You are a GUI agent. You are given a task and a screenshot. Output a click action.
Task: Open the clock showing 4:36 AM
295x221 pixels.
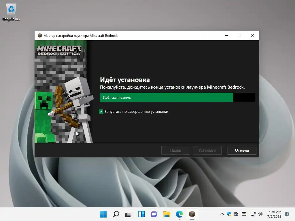point(274,214)
